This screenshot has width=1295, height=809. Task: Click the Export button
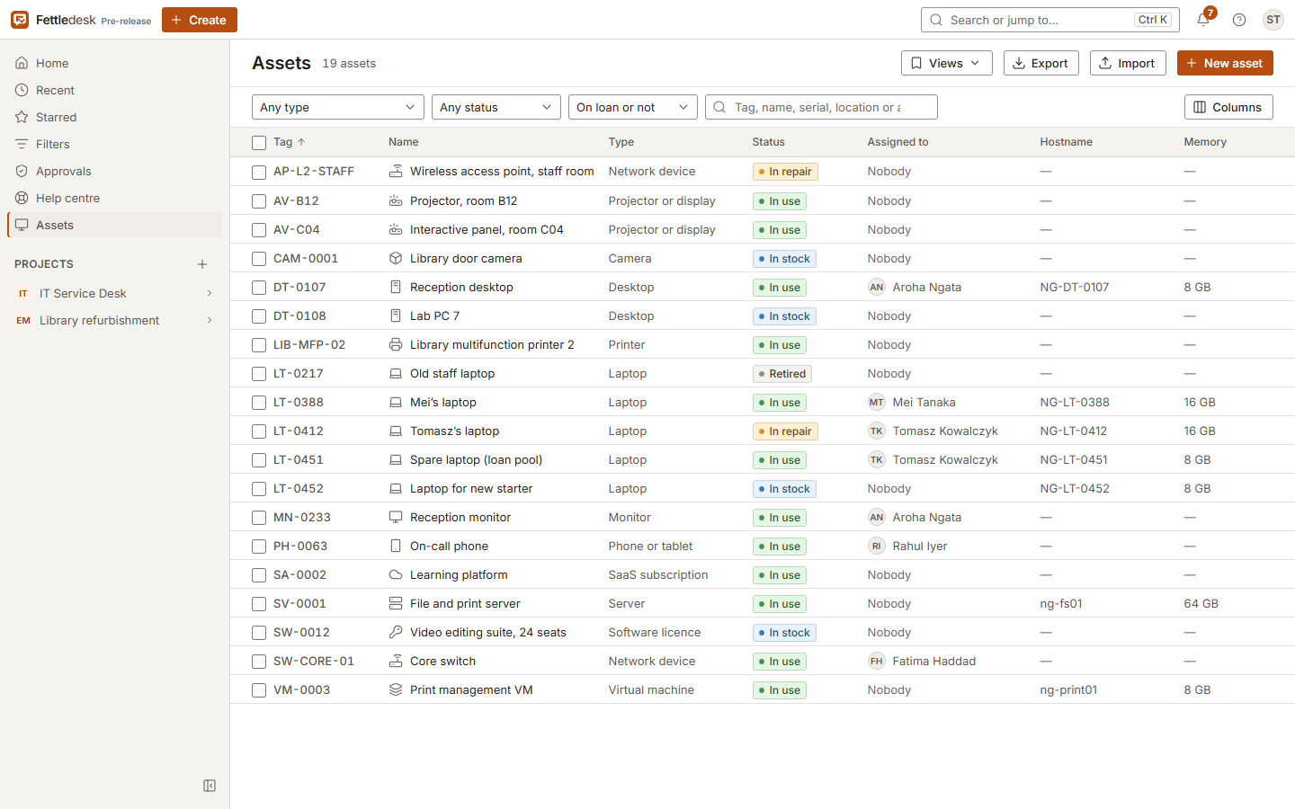pyautogui.click(x=1041, y=63)
